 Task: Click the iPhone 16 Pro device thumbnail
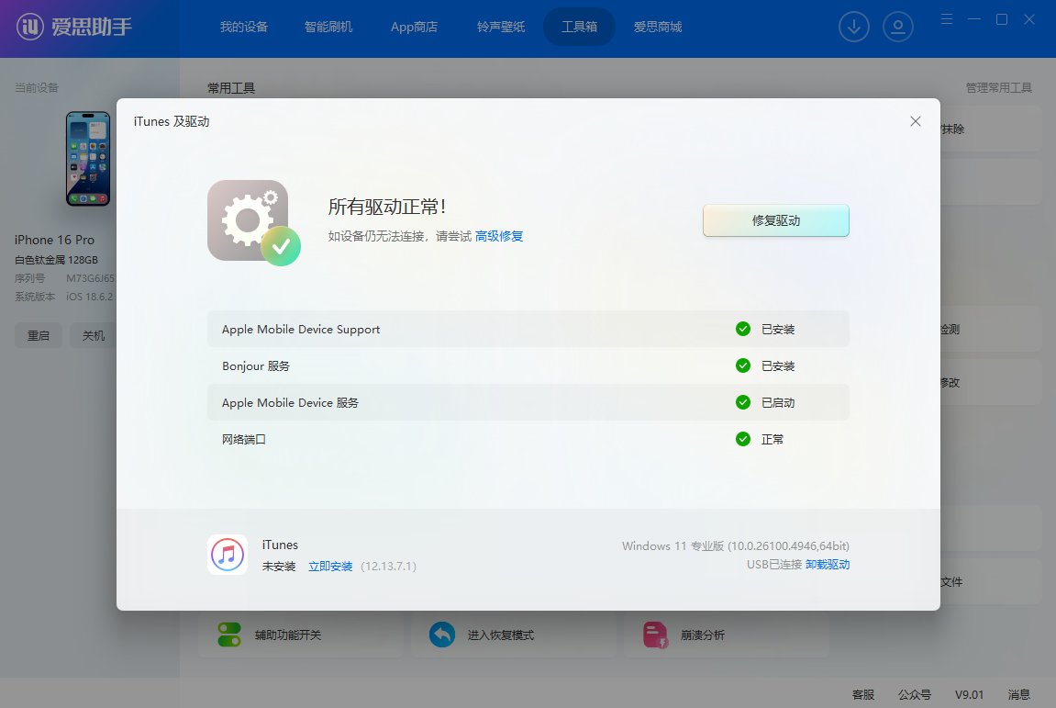(x=88, y=159)
